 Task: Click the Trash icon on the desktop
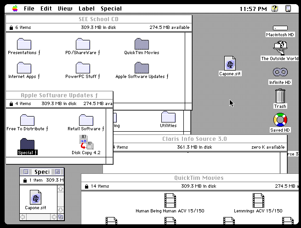click(x=280, y=97)
